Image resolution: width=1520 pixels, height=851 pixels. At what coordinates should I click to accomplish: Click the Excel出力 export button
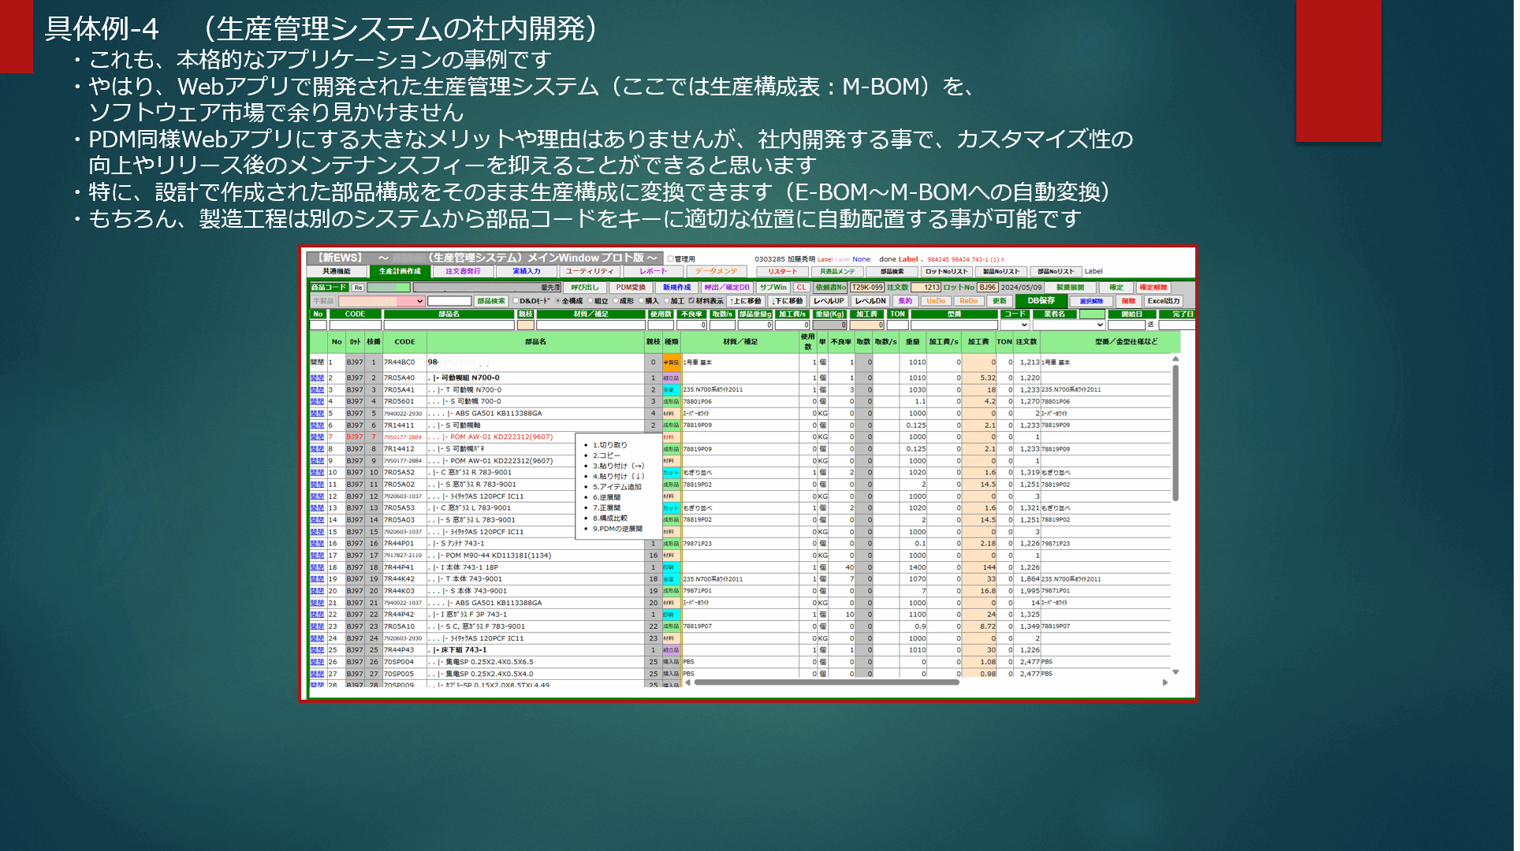[x=1164, y=301]
